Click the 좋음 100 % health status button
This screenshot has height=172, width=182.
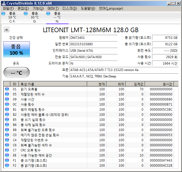click(x=17, y=50)
